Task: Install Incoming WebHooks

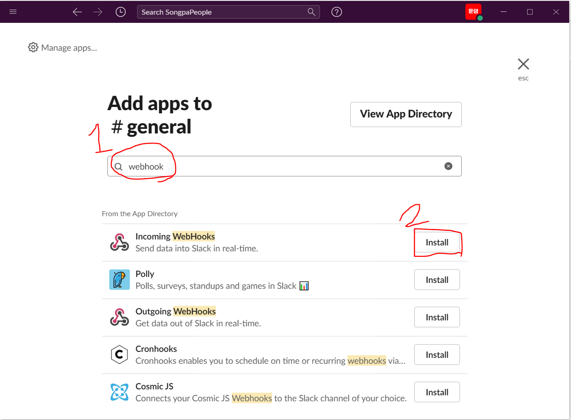Action: [437, 242]
